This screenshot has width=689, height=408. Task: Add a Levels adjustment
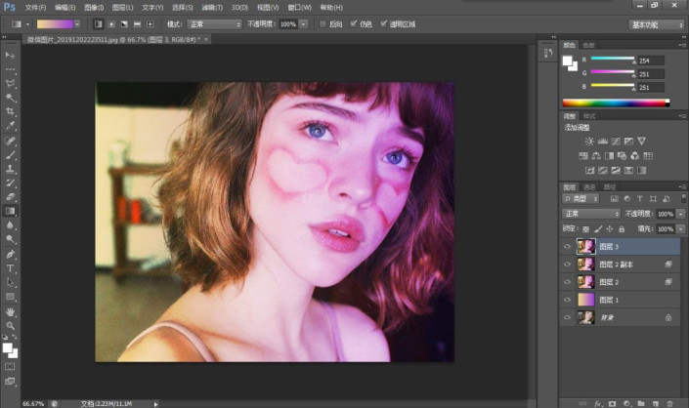tap(602, 142)
